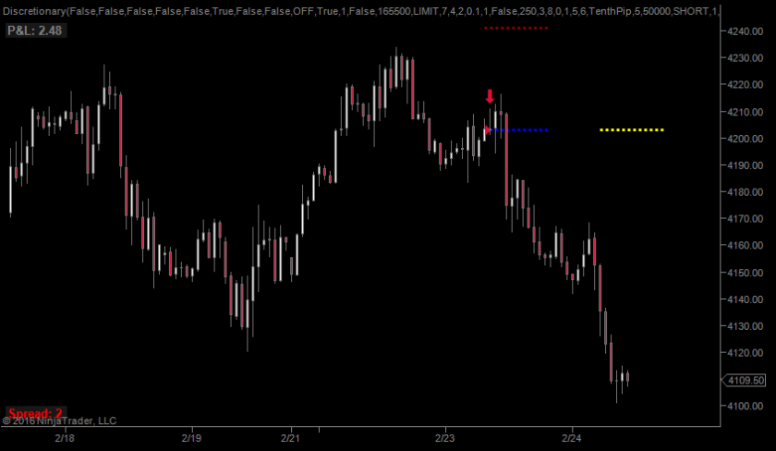Image resolution: width=776 pixels, height=451 pixels.
Task: Click the current price marker 4109.50
Action: 744,380
